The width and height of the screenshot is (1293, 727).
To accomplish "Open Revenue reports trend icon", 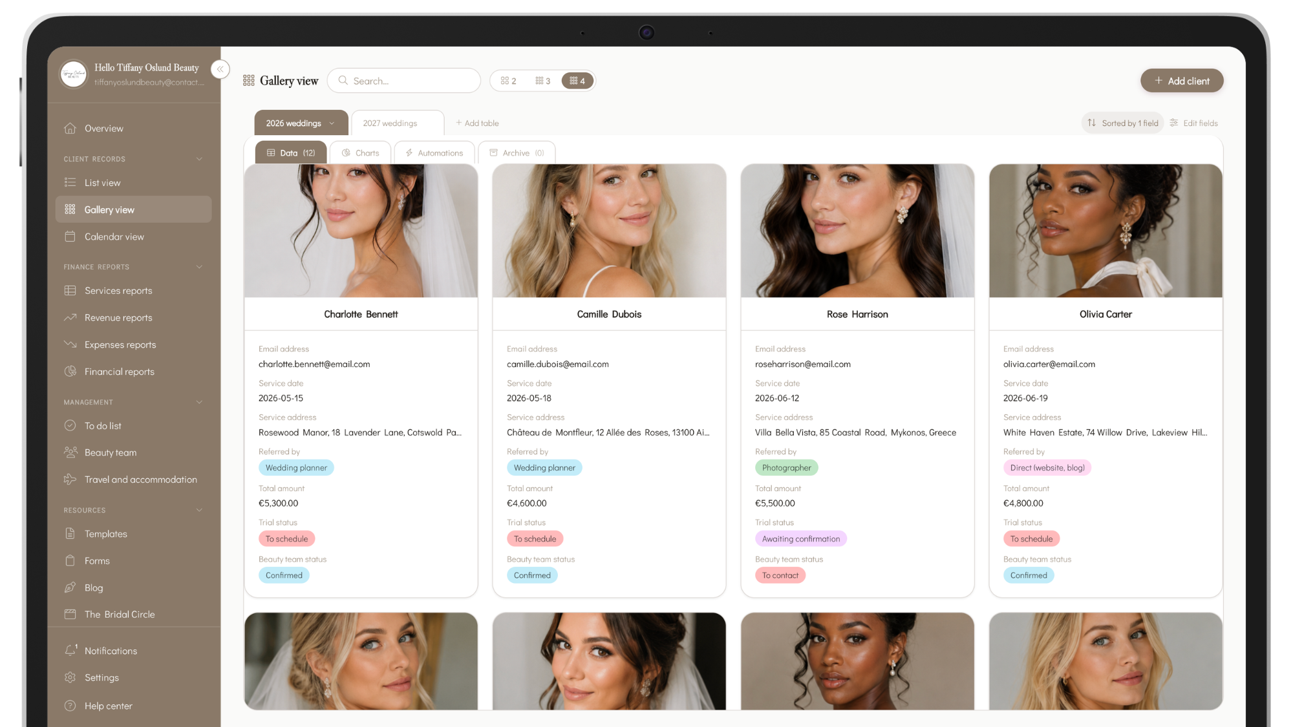I will (70, 317).
